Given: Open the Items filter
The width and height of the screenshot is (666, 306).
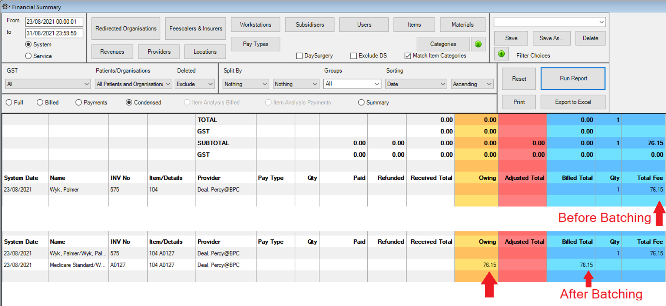Looking at the screenshot, I should tap(414, 25).
